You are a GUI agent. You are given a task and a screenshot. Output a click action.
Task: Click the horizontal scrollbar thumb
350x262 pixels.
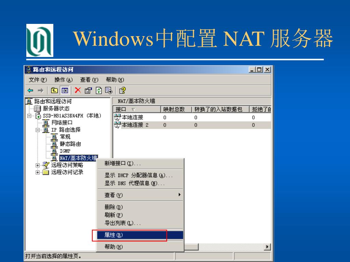click(191, 247)
